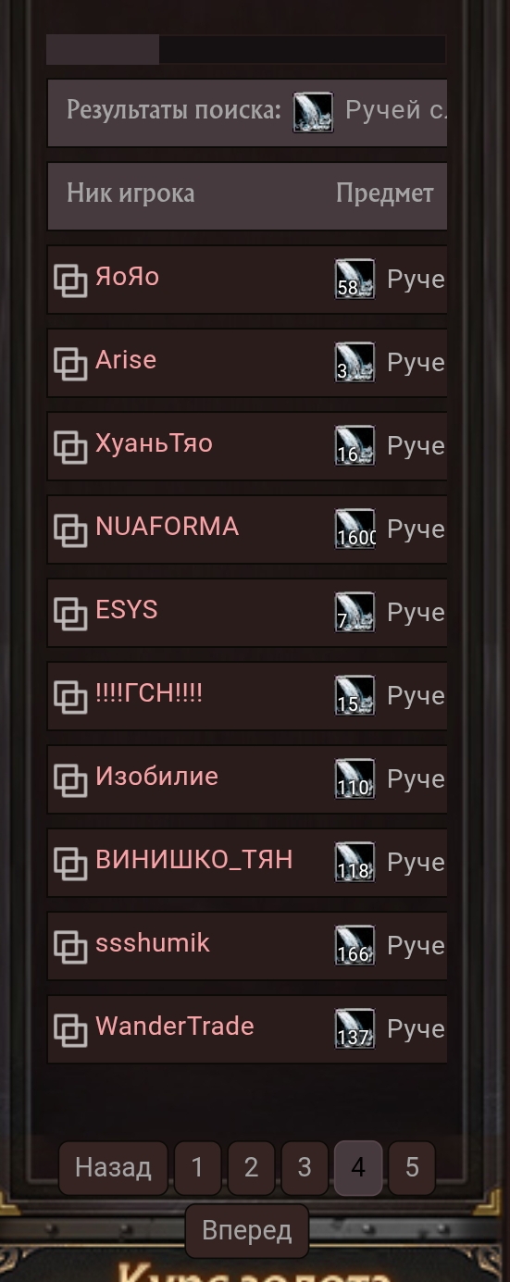Click the copy icon beside Arise
Screen dimensions: 510x1282
(x=70, y=363)
